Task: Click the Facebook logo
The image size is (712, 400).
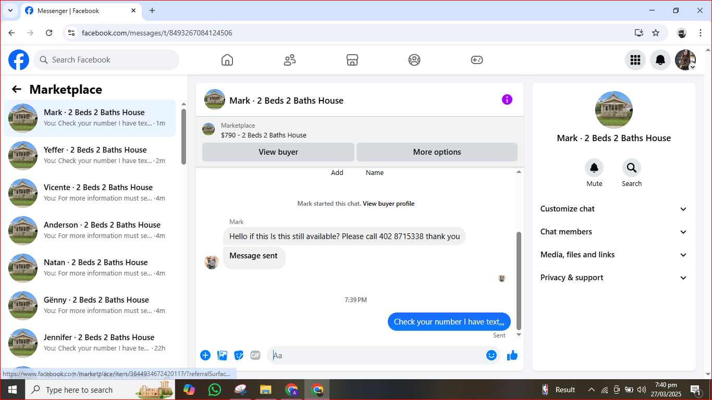Action: click(19, 60)
